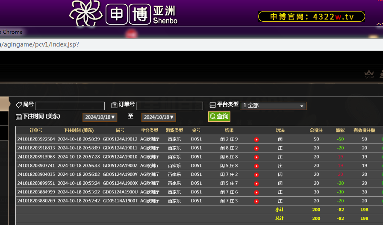Screen dimensions: 383x225
Task: Play the replay video for order 241018203918813
Action: [256, 148]
